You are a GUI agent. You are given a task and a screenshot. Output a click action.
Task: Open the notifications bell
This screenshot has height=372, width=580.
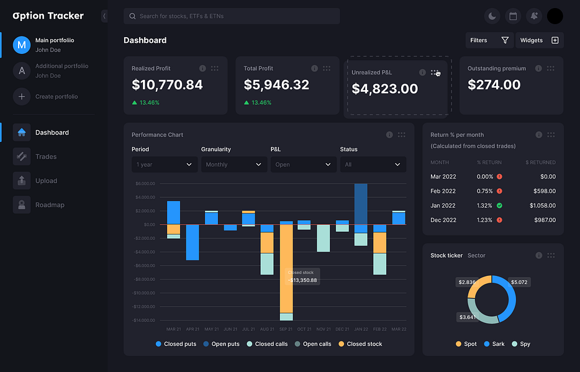tap(533, 15)
